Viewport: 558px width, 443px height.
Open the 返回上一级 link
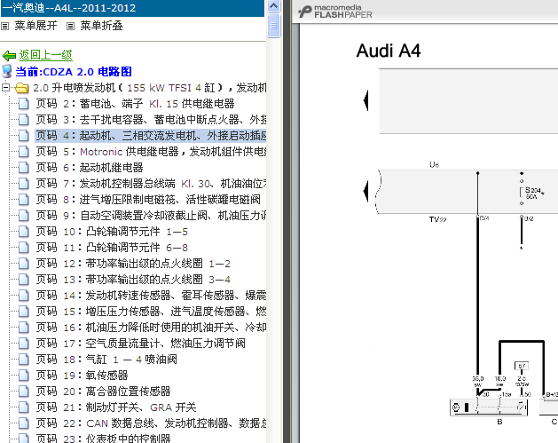(x=45, y=55)
